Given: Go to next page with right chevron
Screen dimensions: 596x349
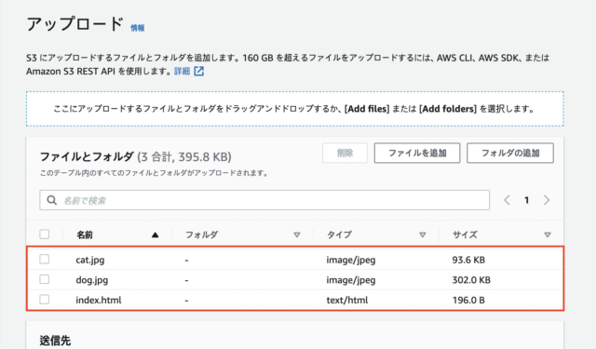Looking at the screenshot, I should click(547, 200).
